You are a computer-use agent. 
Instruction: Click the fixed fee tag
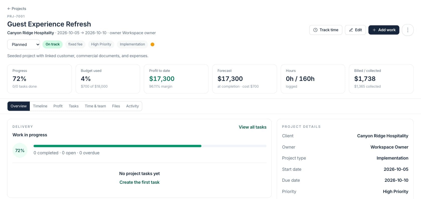[75, 44]
